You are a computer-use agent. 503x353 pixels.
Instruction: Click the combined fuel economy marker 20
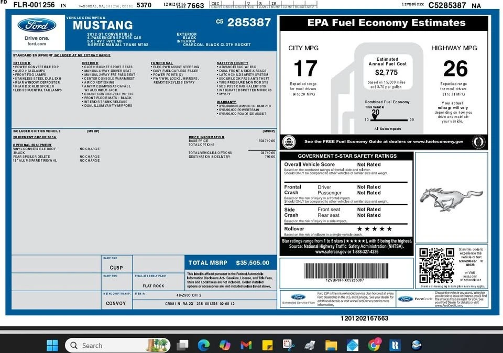[375, 113]
